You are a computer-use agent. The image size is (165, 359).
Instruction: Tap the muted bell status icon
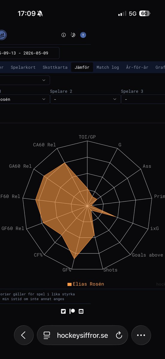tap(40, 13)
